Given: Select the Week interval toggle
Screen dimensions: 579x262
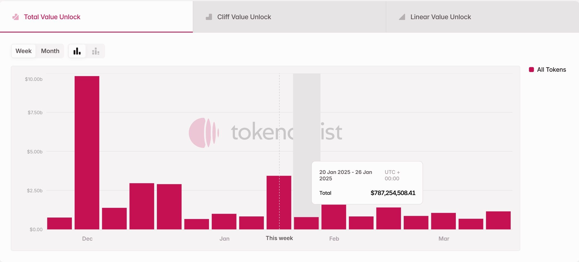Looking at the screenshot, I should pos(24,51).
